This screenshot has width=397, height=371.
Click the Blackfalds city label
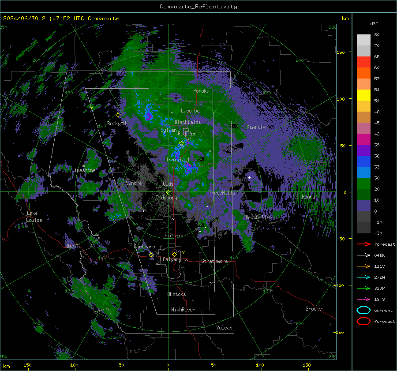[187, 122]
